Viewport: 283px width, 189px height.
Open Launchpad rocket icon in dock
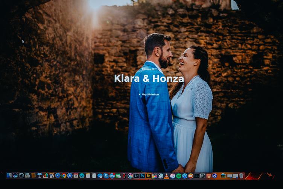tap(21, 175)
